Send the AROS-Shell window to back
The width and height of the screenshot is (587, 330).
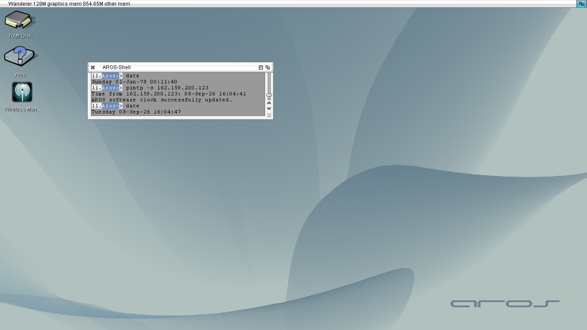(x=268, y=67)
